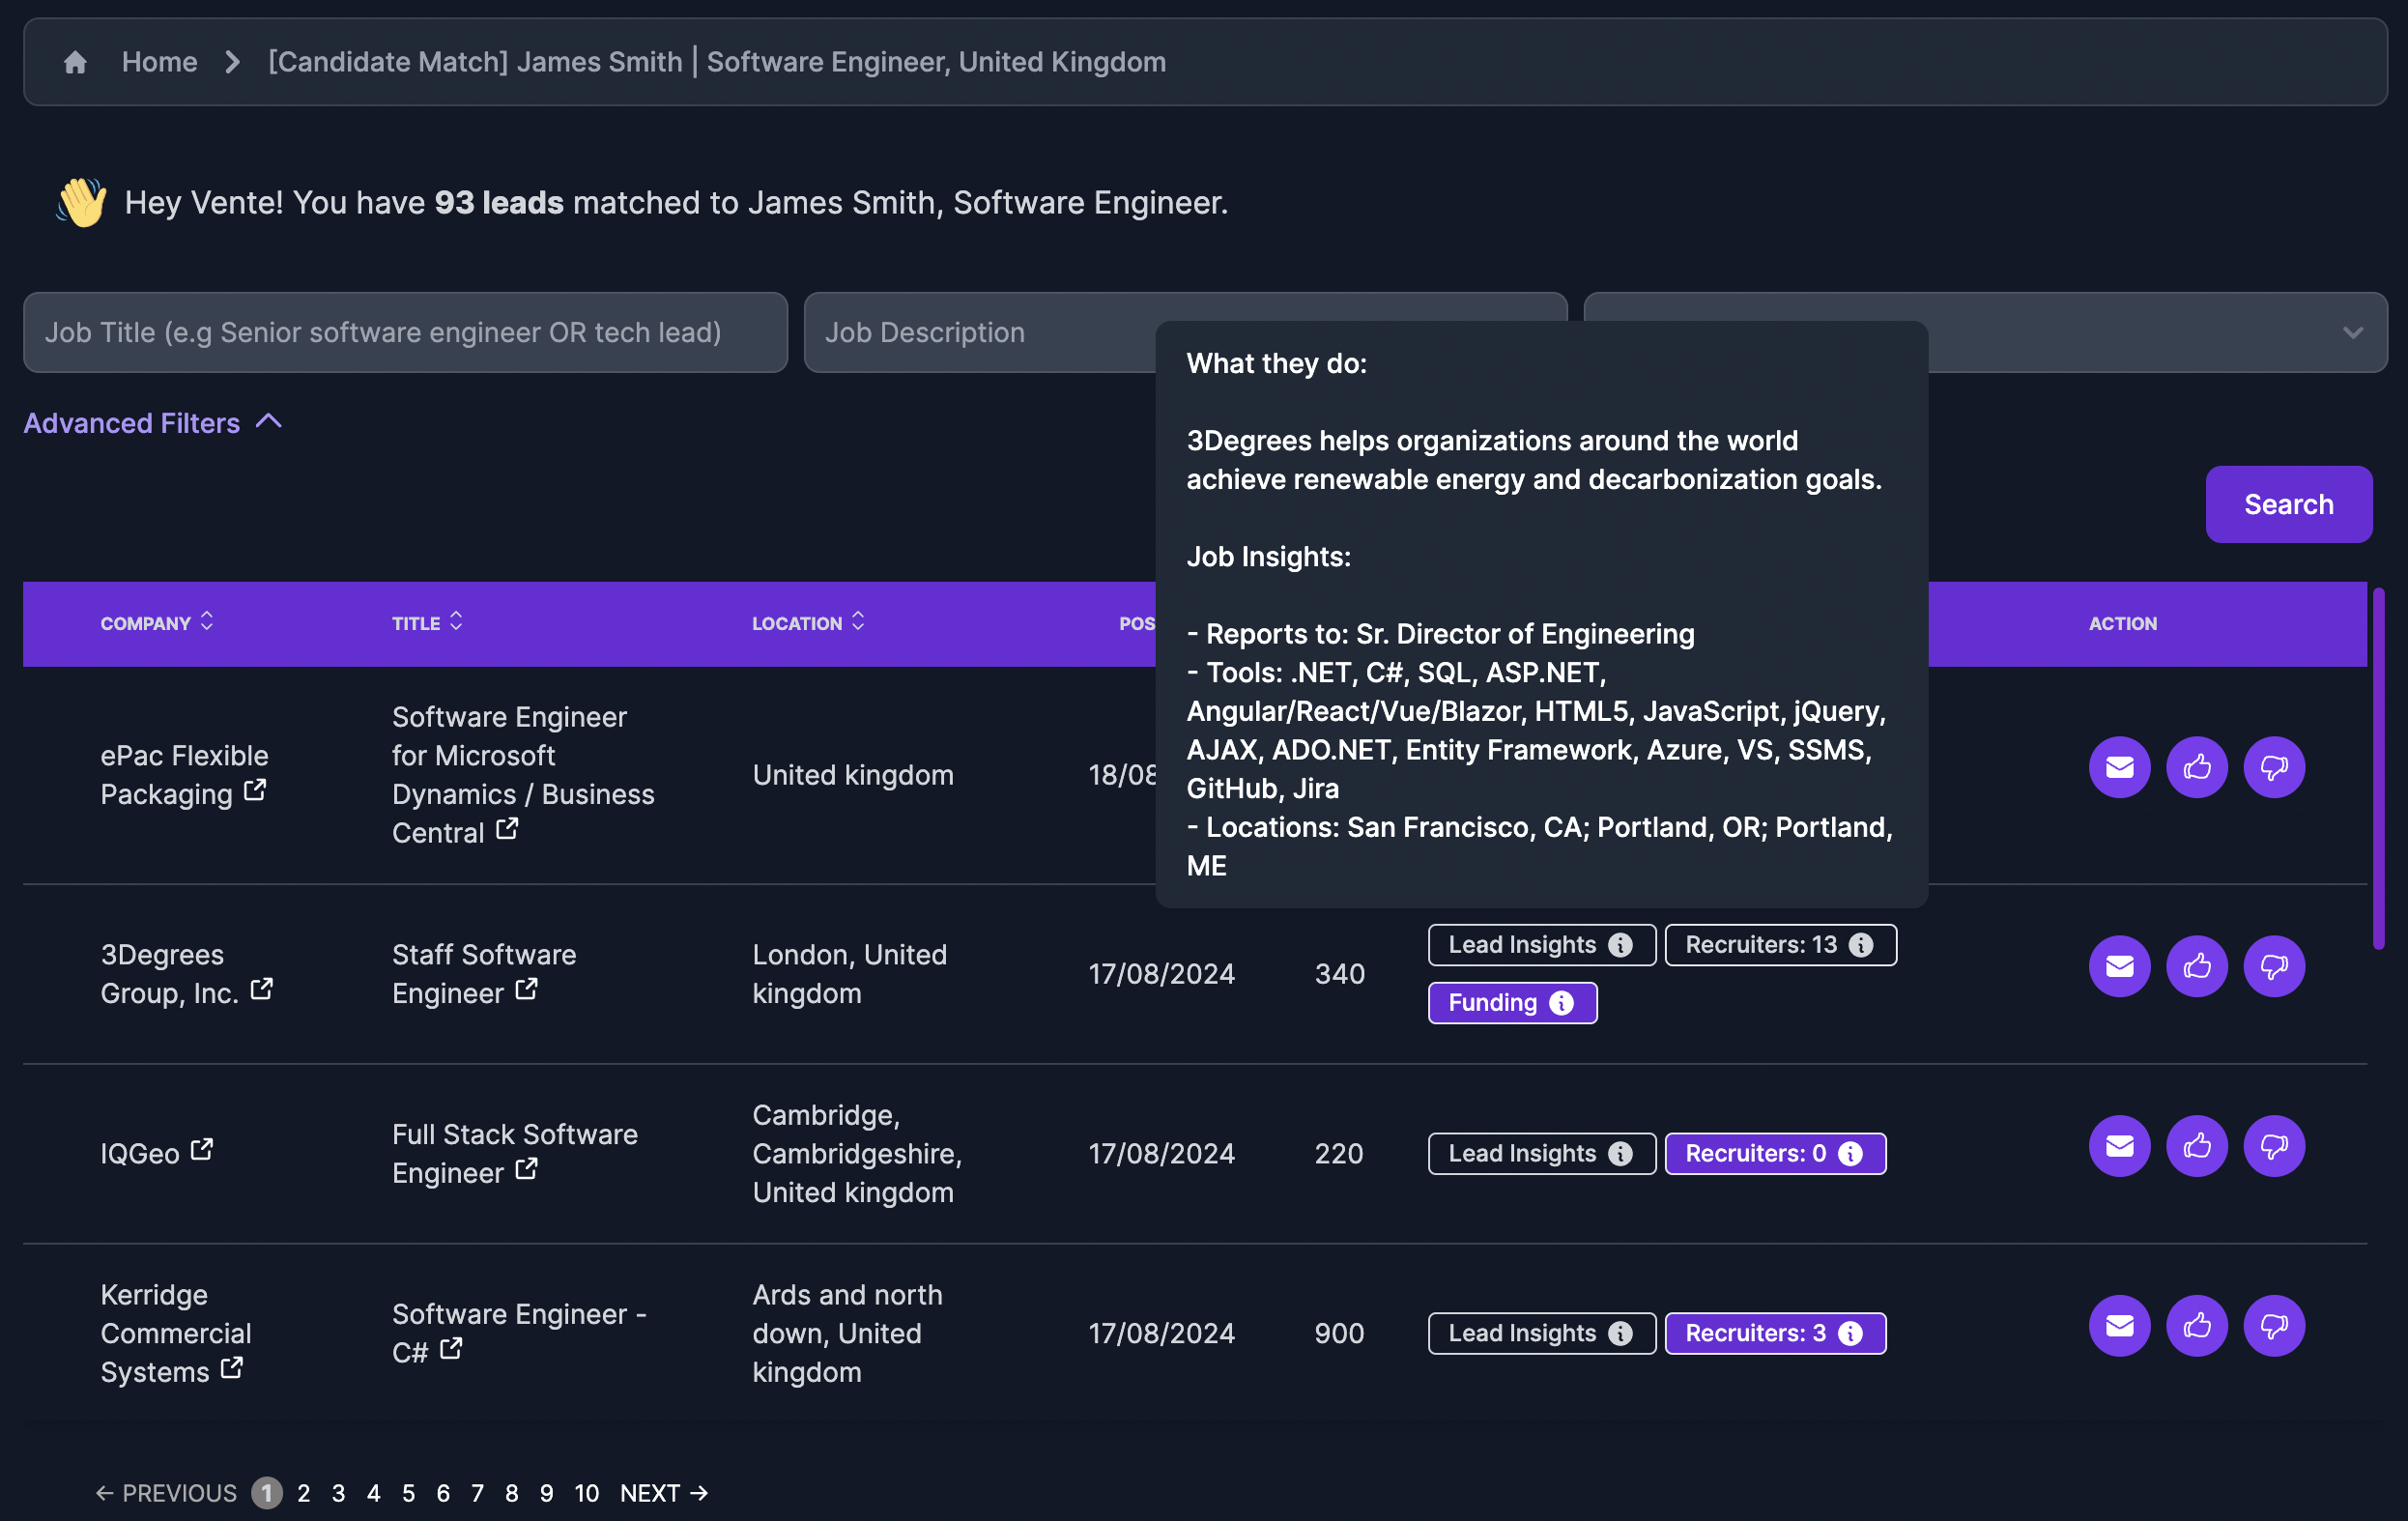This screenshot has height=1521, width=2408.
Task: Thumbs up the IQGeo lead
Action: click(x=2196, y=1146)
